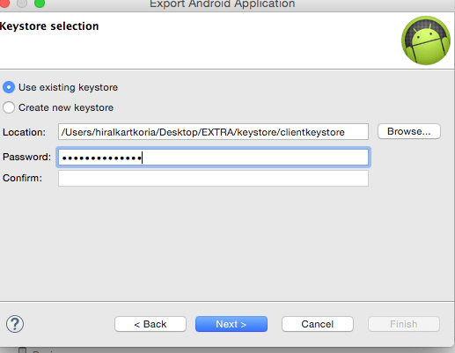Focus the Password input field

pos(213,158)
